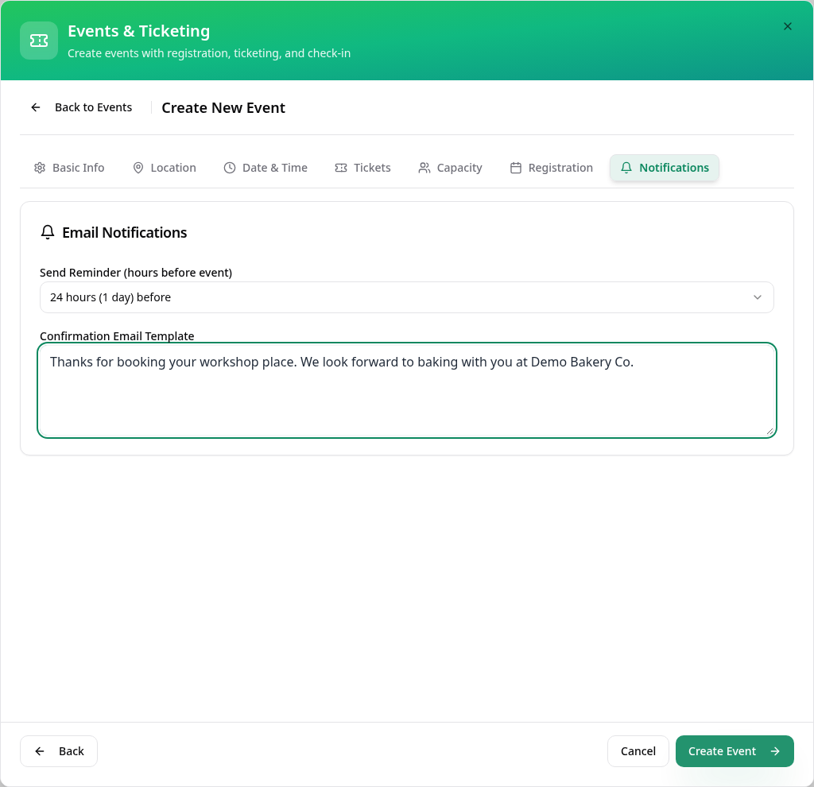Click the calendar icon for Registration

pos(515,168)
